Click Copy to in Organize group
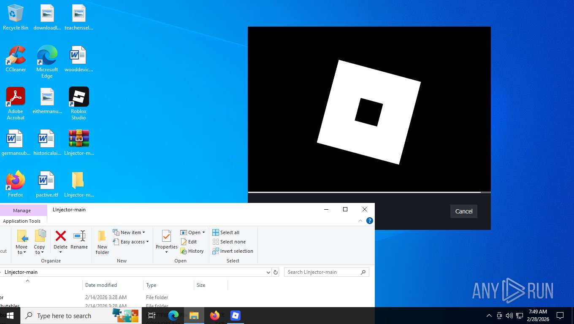Viewport: 574px width, 324px height. (x=39, y=242)
